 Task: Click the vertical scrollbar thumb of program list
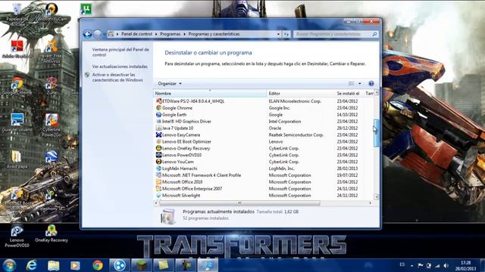(376, 133)
